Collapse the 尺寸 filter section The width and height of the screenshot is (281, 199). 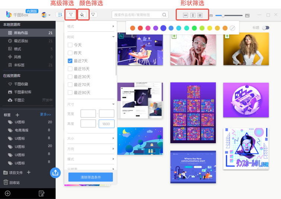[x=90, y=104]
